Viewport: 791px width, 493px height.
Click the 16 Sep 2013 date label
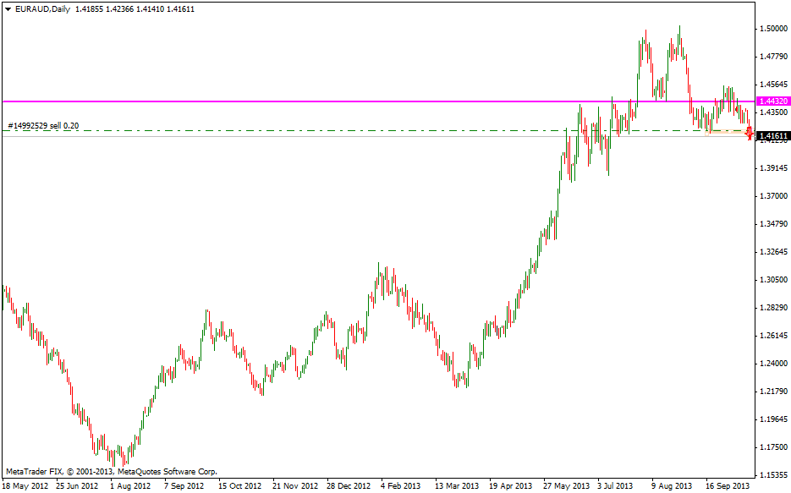point(728,486)
